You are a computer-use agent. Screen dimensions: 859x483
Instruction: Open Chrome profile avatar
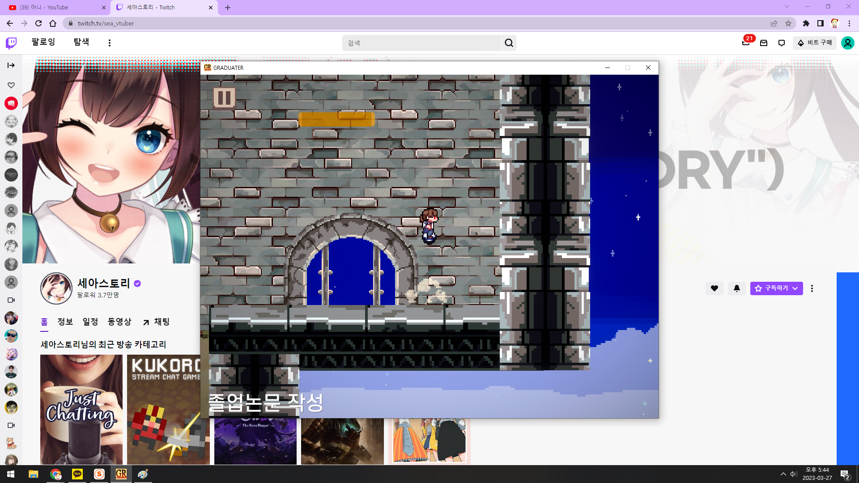[835, 23]
